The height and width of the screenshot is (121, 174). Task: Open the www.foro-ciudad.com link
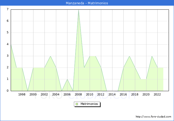coord(153,117)
